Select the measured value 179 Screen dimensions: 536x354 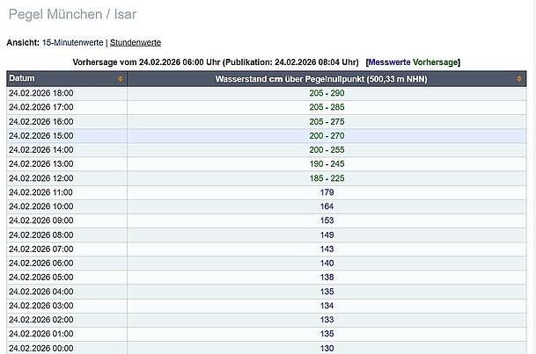point(327,191)
